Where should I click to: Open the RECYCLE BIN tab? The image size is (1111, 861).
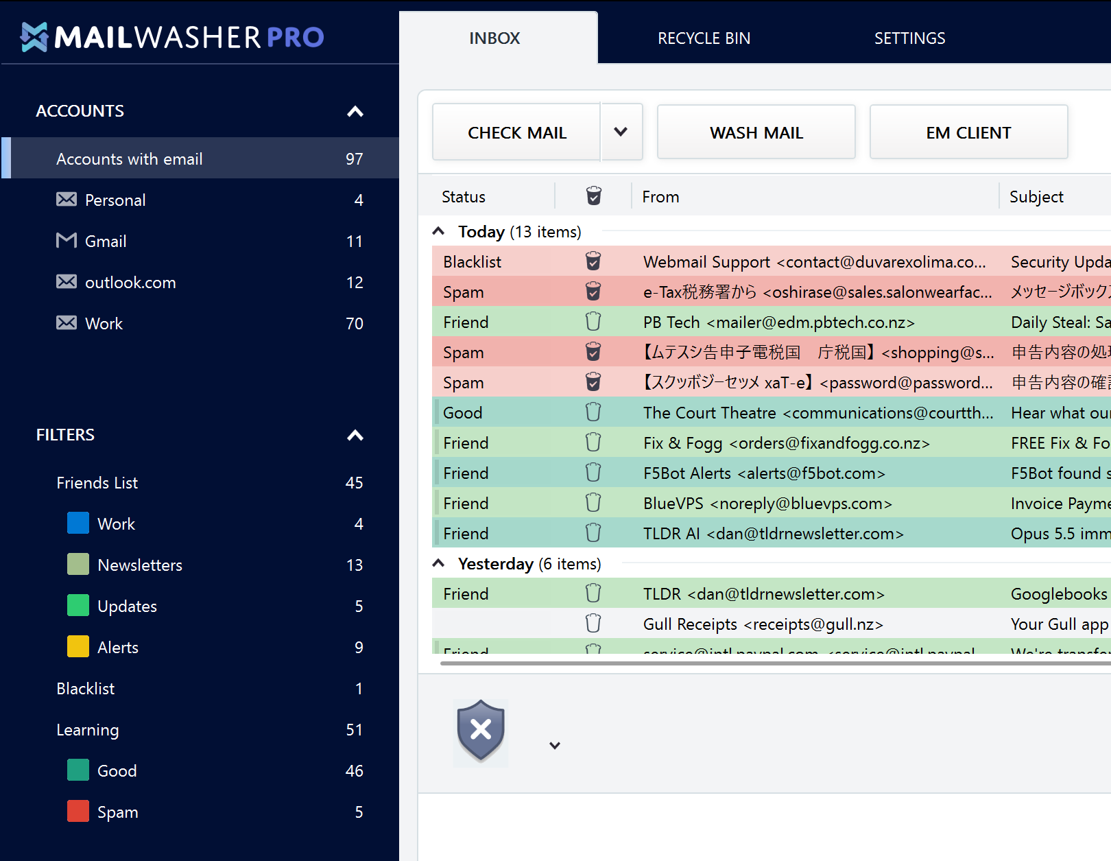coord(704,38)
